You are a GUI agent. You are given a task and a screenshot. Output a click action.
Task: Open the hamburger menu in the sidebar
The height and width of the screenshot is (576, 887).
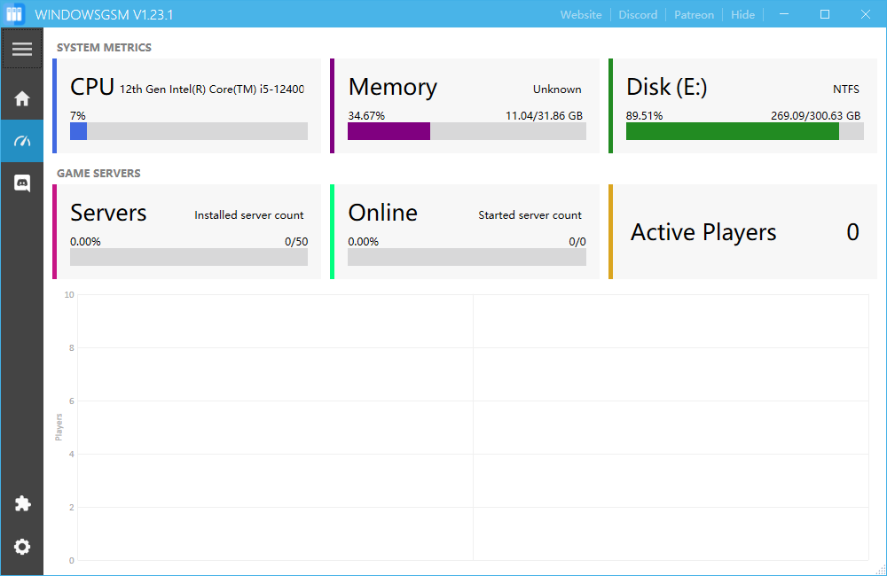(22, 48)
